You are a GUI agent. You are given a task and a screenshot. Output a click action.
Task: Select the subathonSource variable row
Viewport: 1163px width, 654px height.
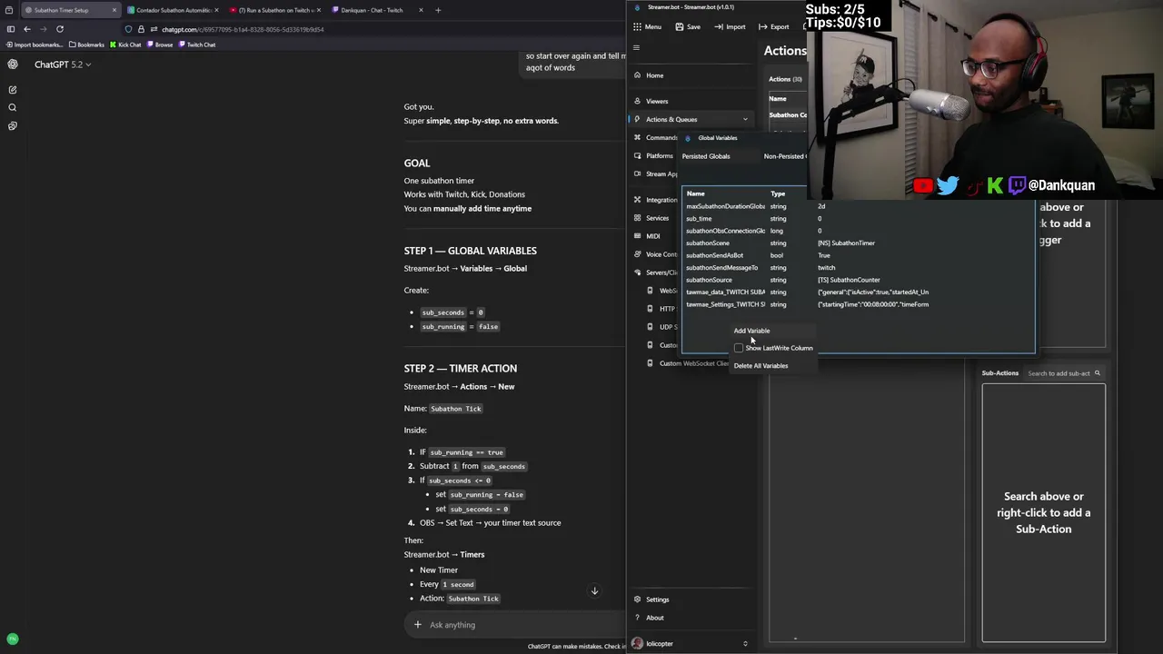(858, 280)
